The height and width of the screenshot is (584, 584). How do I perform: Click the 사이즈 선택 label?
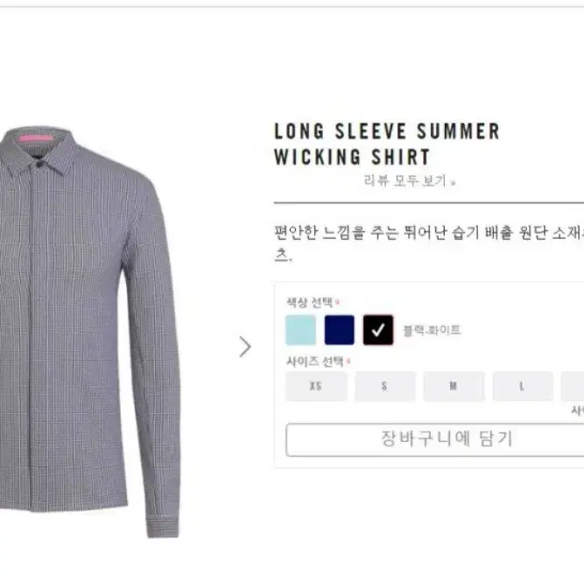[314, 362]
